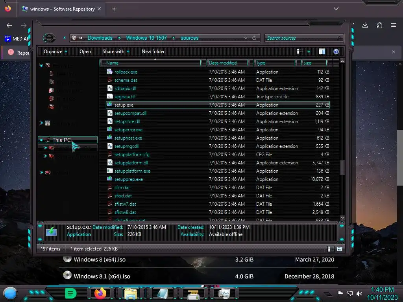Click the volume speaker icon in the tray
The height and width of the screenshot is (302, 403).
tap(359, 293)
